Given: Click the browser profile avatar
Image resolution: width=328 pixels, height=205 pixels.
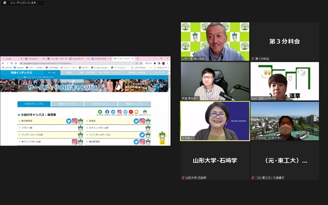Looking at the screenshot, I should (x=163, y=63).
